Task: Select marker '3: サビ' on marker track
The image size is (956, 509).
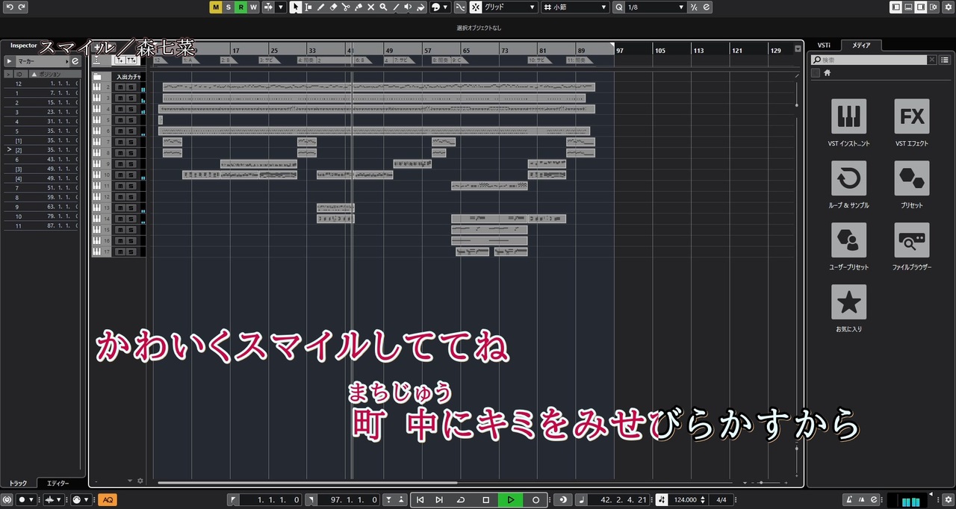Action: 267,60
